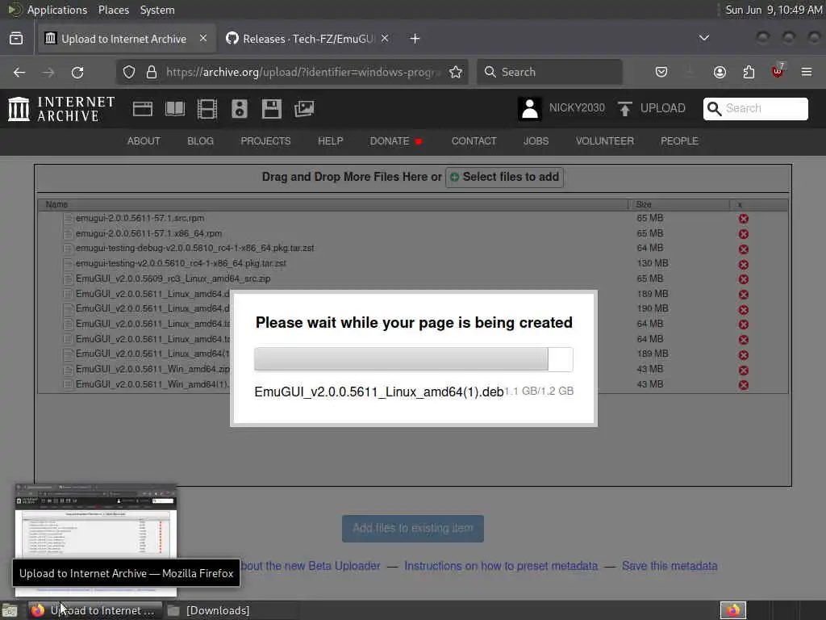826x620 pixels.
Task: Click the UPLOAD arrow icon
Action: click(625, 109)
